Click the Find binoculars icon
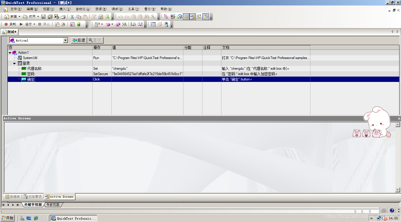This screenshot has height=222, width=401. (x=147, y=17)
